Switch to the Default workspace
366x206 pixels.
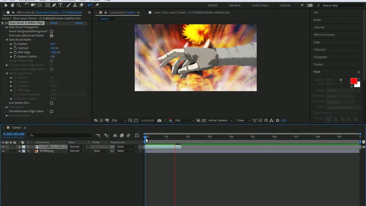click(x=213, y=5)
